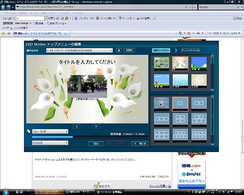Select the flower background thumbnail

(x=180, y=64)
